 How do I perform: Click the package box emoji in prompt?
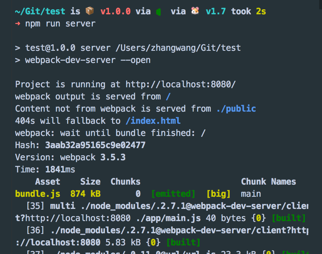coord(90,11)
